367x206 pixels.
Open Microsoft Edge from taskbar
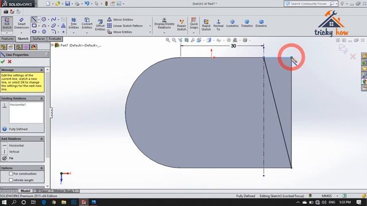pyautogui.click(x=44, y=202)
